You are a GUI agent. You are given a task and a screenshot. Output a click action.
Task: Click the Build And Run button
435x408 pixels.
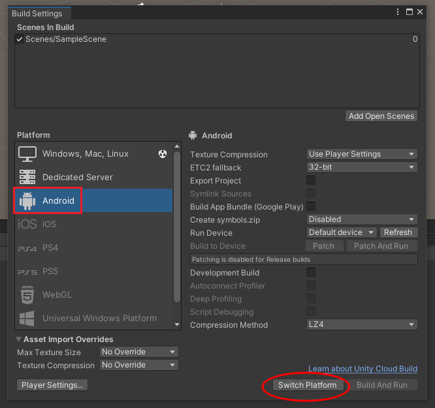click(x=382, y=385)
